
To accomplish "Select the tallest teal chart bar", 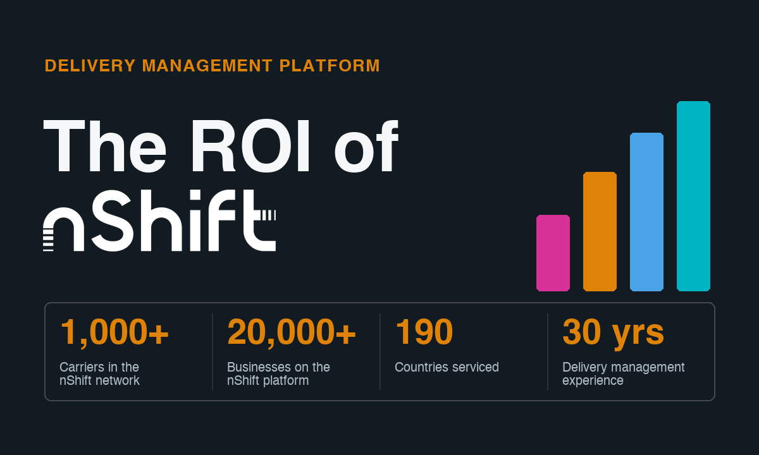I will pyautogui.click(x=693, y=196).
